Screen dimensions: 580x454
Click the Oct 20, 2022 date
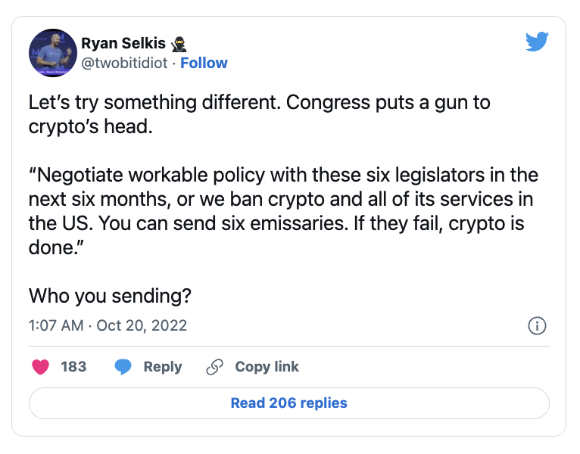[x=142, y=326]
